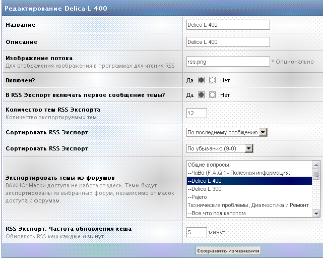Select Технические проблемы, Диагностика и Ремонт entry

(x=249, y=205)
